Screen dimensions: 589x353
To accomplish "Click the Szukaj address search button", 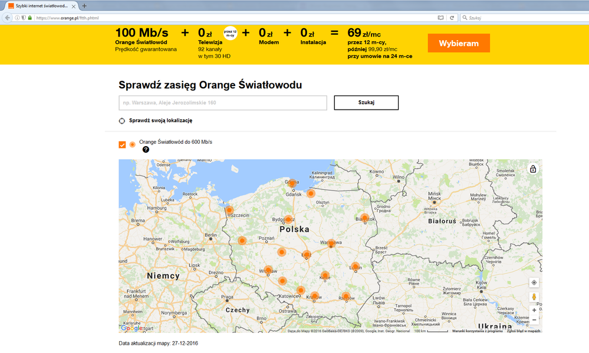I will [x=366, y=103].
